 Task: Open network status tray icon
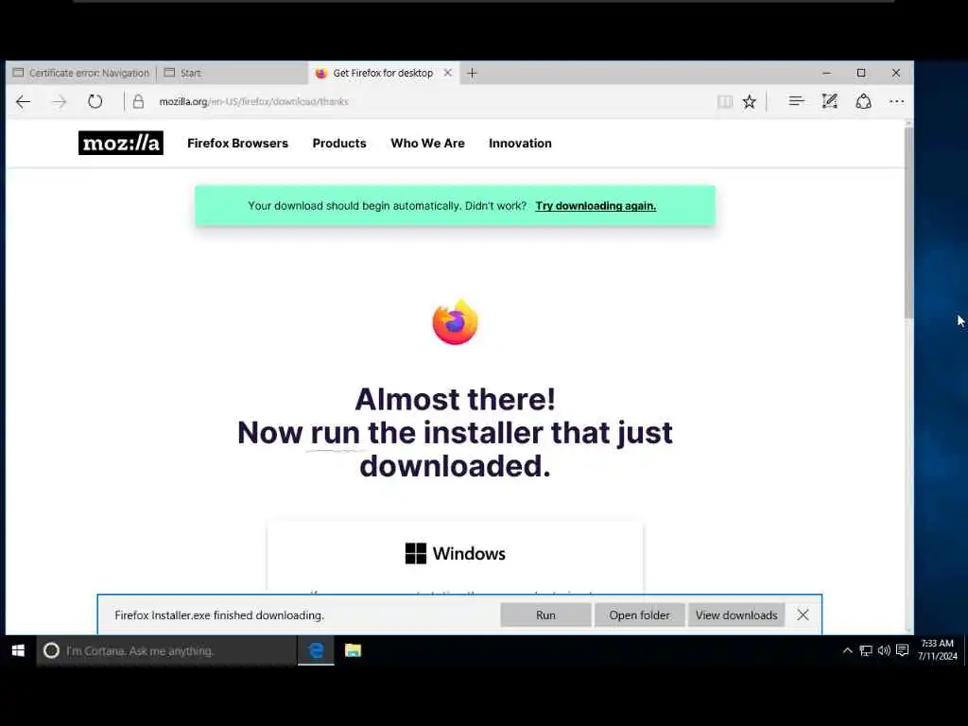866,650
